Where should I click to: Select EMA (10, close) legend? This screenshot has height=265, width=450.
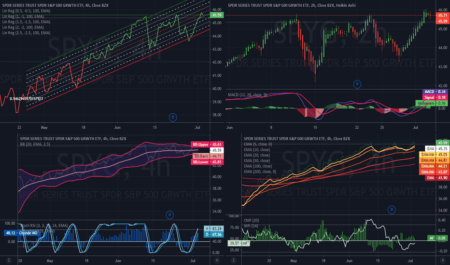click(x=257, y=149)
